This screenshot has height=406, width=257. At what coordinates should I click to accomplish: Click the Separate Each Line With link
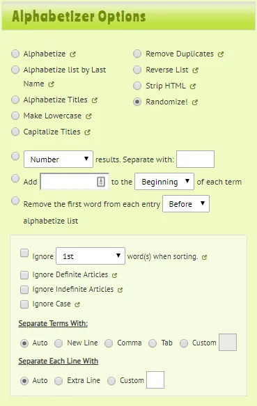[59, 361]
